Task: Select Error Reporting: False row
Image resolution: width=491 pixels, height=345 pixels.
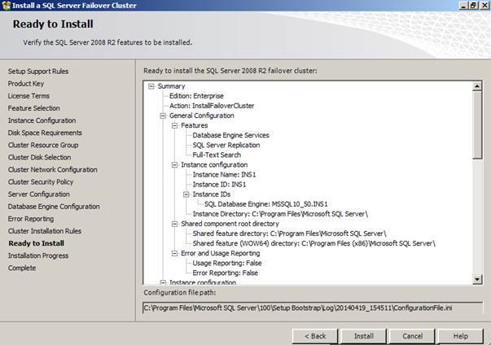Action: 226,273
